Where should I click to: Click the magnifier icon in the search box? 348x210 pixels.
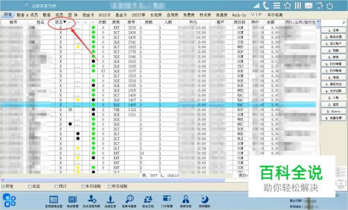[x=343, y=23]
